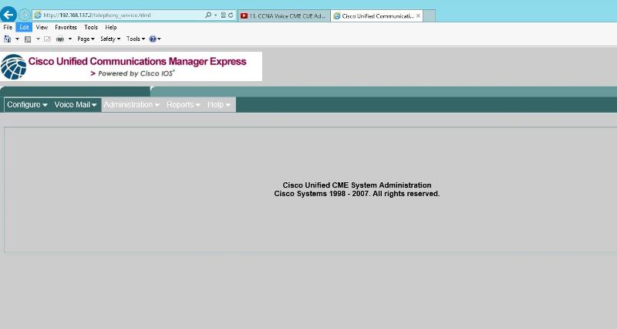Click the Cisco Unified CME System Administration text
Screen dimensions: 617x329
[357, 185]
